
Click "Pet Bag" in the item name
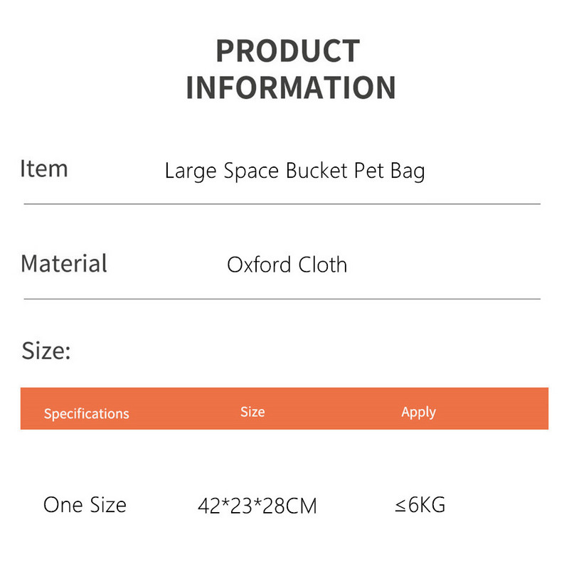tap(390, 172)
